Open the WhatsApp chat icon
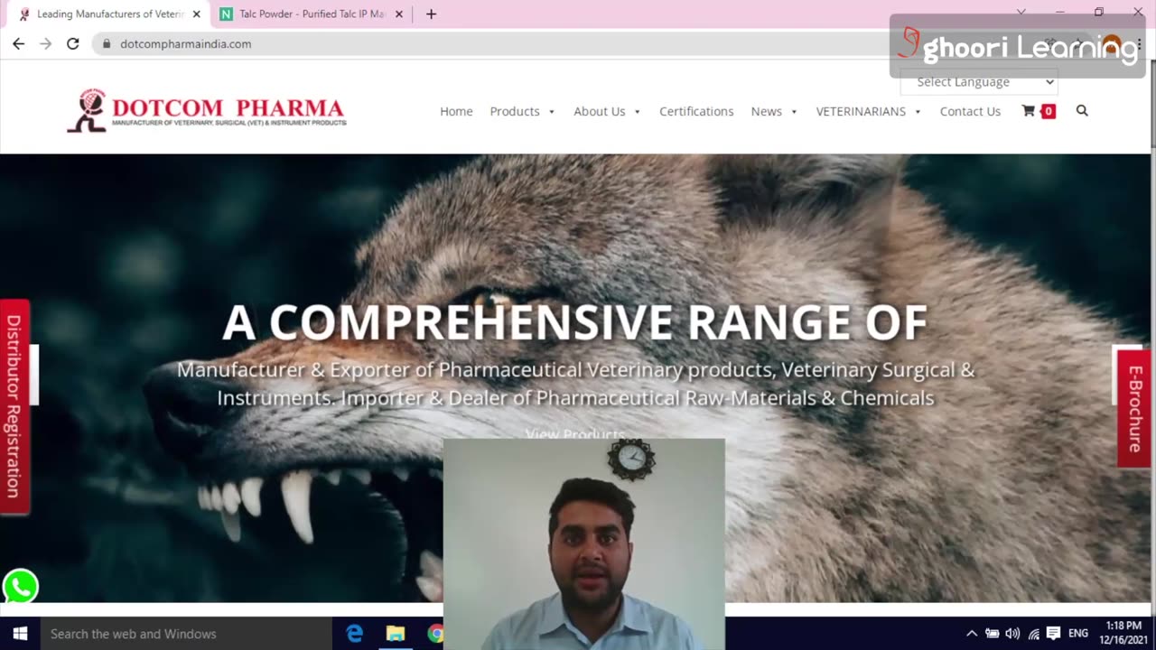The image size is (1156, 650). [x=20, y=586]
